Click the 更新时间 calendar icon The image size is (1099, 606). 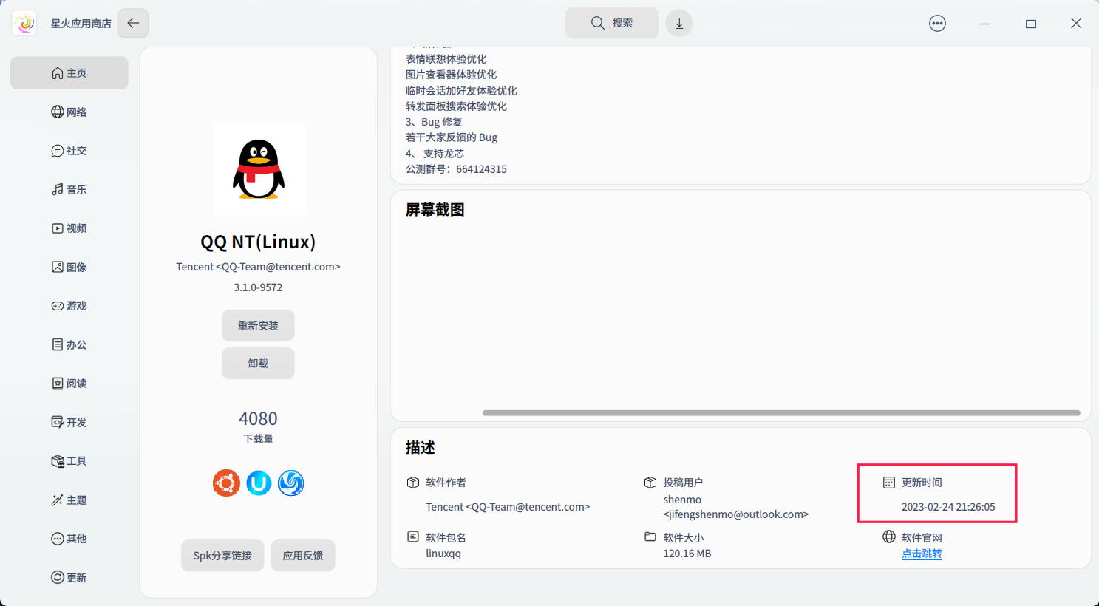coord(889,483)
